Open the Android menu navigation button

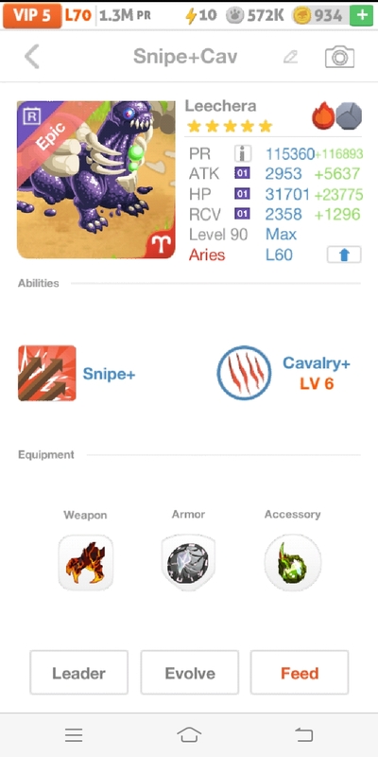74,735
